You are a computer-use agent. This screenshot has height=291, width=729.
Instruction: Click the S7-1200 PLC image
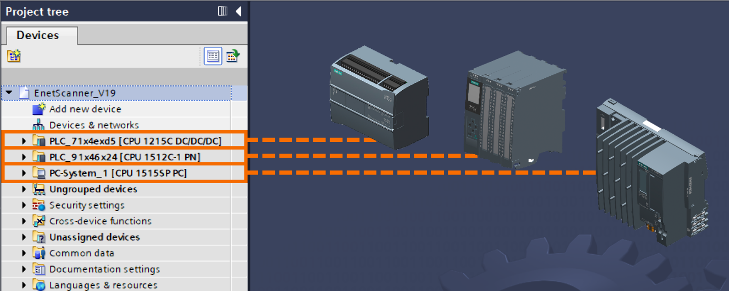tap(380, 97)
